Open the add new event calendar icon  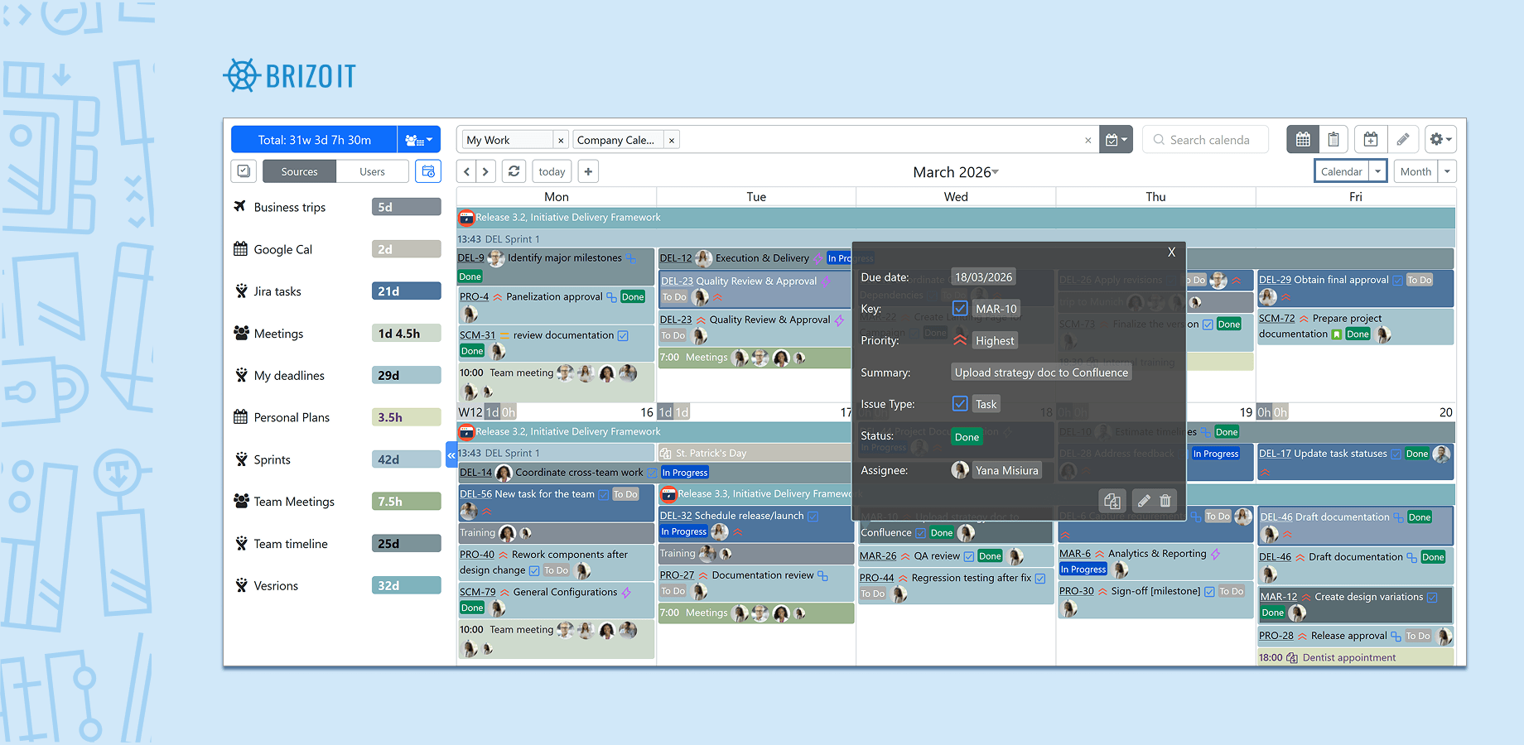click(x=1370, y=139)
